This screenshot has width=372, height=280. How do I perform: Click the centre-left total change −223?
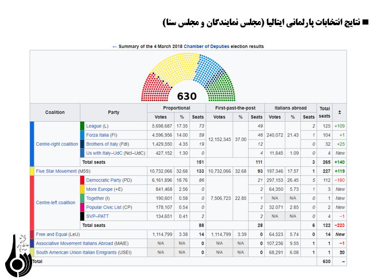pyautogui.click(x=339, y=225)
